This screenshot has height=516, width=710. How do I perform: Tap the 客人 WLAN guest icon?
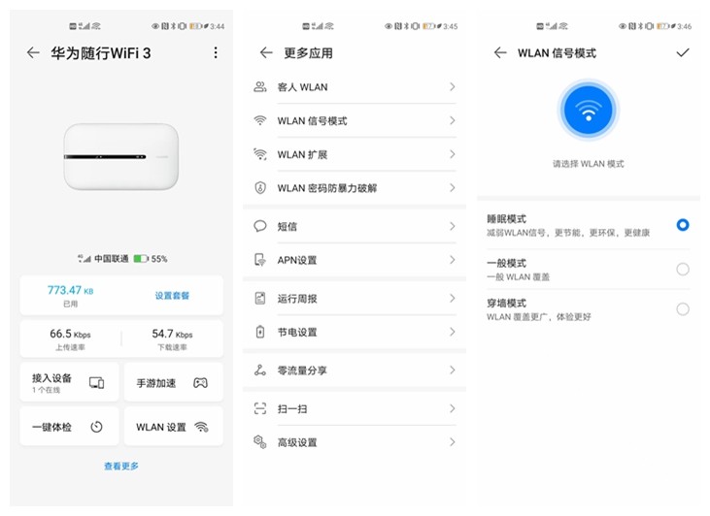[x=260, y=87]
